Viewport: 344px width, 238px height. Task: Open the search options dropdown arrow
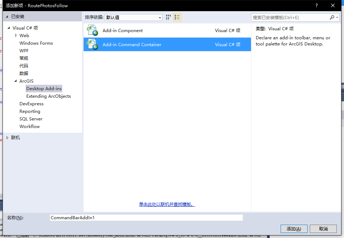(x=337, y=17)
